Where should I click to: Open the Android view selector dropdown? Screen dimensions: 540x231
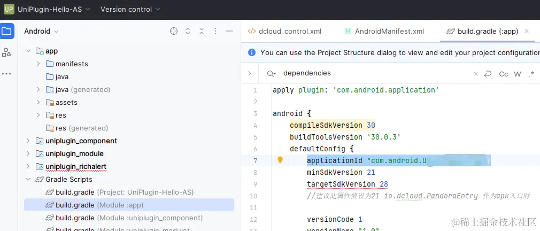[41, 32]
